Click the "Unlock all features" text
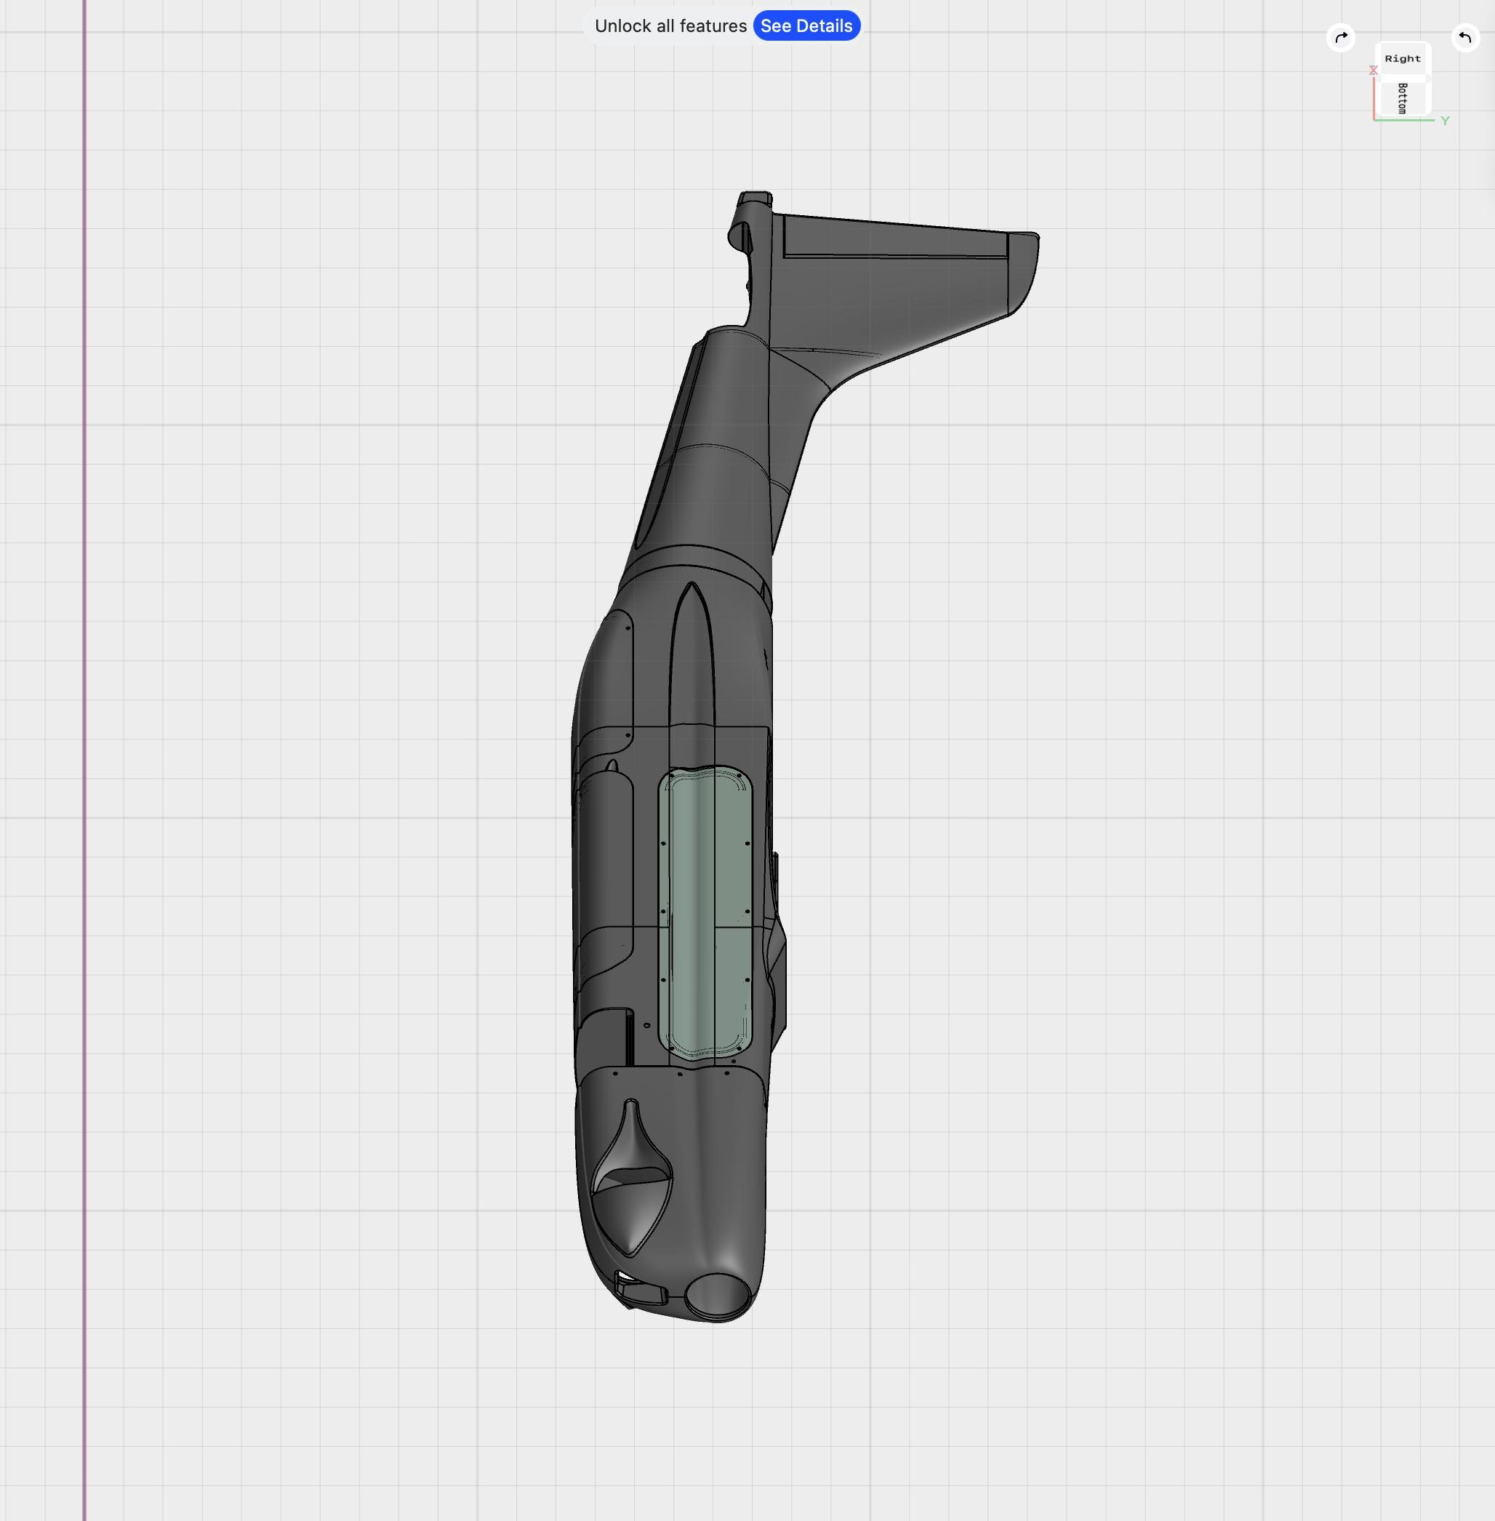Screen dimensions: 1495x1521 click(670, 26)
